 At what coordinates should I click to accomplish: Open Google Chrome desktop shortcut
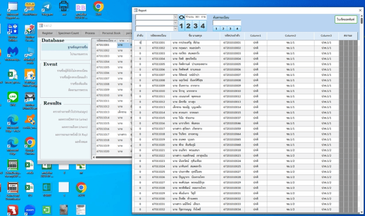coord(30,146)
